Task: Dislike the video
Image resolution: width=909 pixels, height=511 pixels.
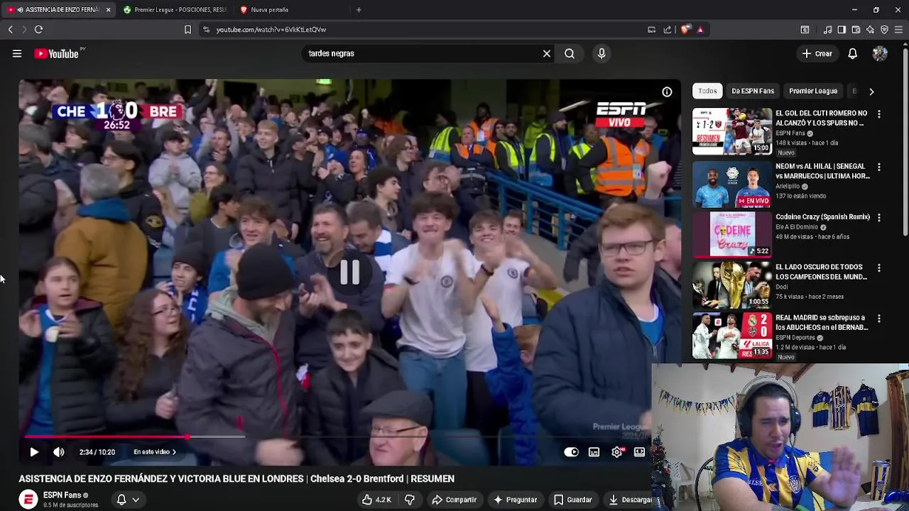Action: 410,500
